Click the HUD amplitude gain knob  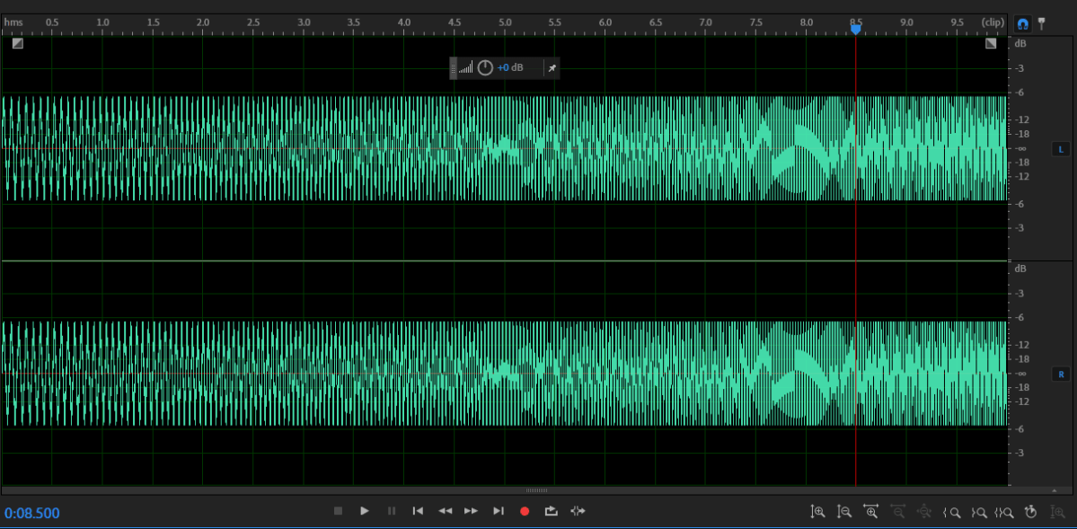click(485, 68)
